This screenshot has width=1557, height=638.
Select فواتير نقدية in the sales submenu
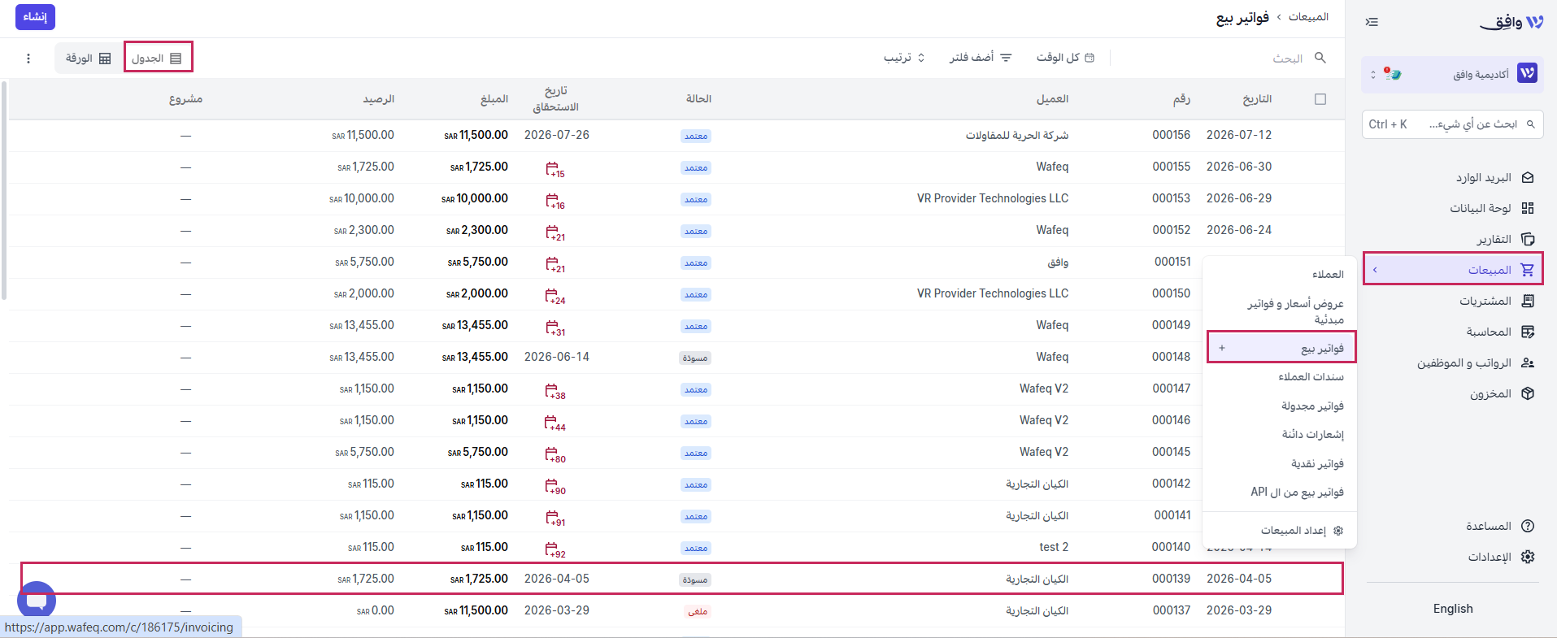[1317, 464]
